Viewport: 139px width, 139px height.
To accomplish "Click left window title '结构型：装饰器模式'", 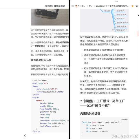I will click(x=55, y=6).
